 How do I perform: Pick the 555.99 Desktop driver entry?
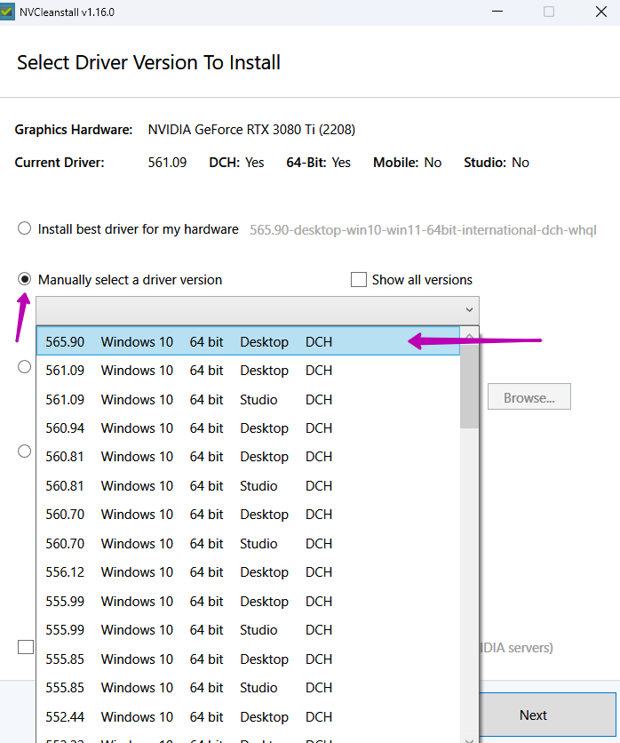(248, 602)
